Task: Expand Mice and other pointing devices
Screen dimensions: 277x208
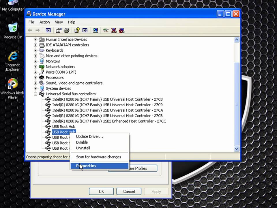Action: (35, 56)
